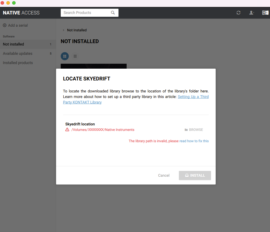Screen dimensions: 270x232
Task: Click the folder icon next to BROWSE
Action: pos(186,130)
